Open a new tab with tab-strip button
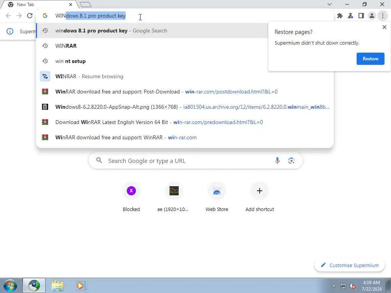The width and height of the screenshot is (391, 293). coord(86,5)
